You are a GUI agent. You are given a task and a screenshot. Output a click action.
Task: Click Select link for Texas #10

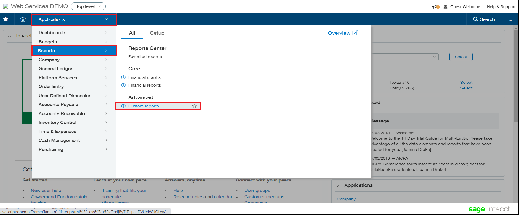point(466,82)
